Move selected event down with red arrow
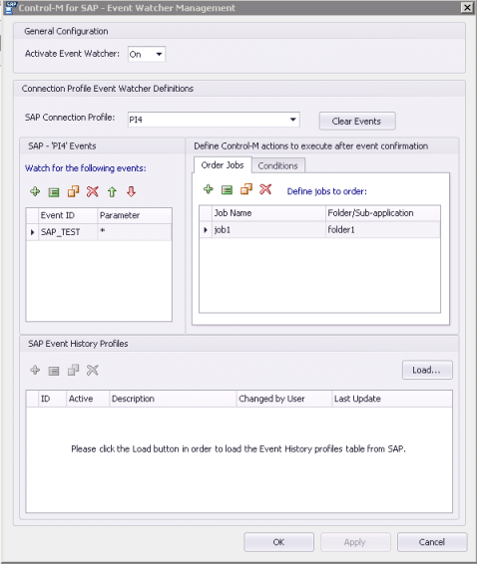Viewport: 477px width, 564px height. pyautogui.click(x=131, y=191)
